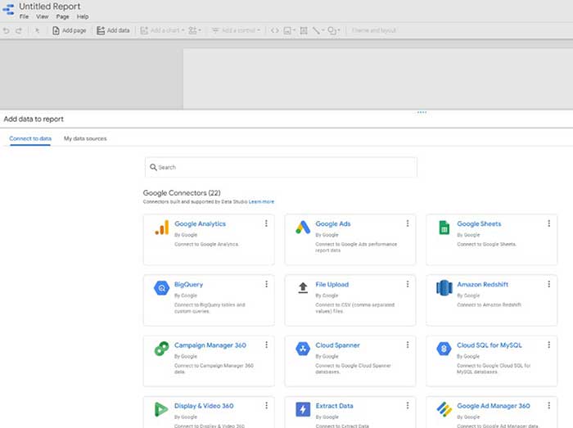The image size is (573, 428).
Task: Click the Add page button
Action: click(69, 30)
